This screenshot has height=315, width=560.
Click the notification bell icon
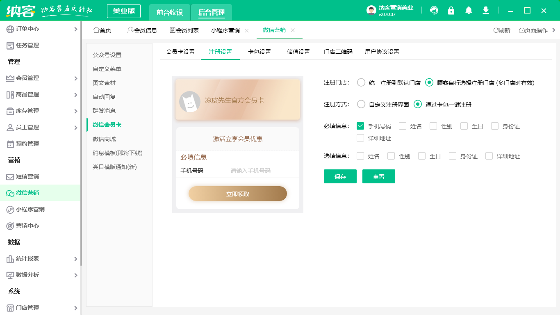tap(468, 10)
